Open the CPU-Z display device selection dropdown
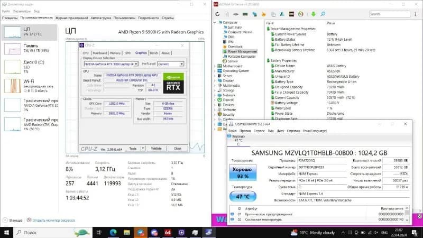Screen dimensions: 423x238 pyautogui.click(x=111, y=64)
